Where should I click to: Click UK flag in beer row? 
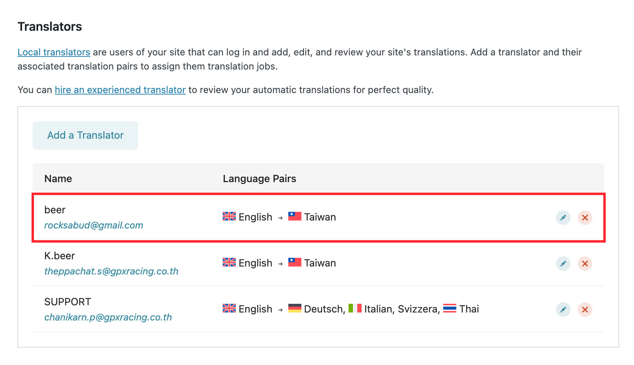coord(229,216)
